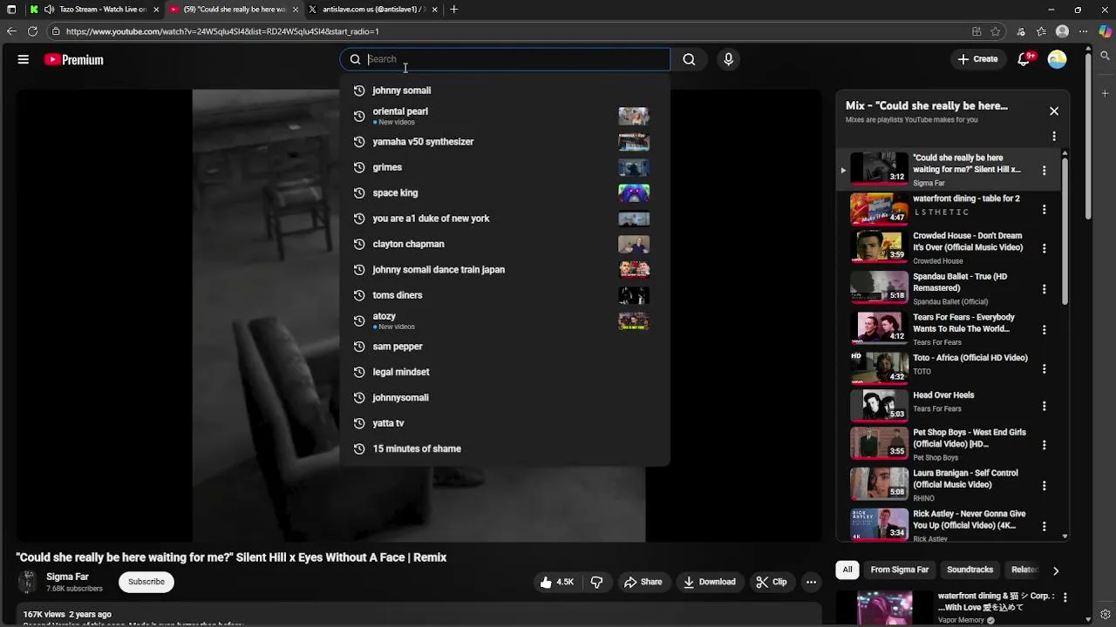Like the video with 4.5K likes
This screenshot has width=1116, height=627.
tap(556, 582)
